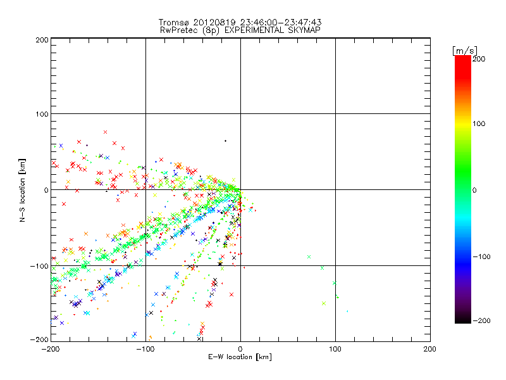Click the y-axis tick label '0'
Screen dimensions: 506x380
(x=46, y=190)
